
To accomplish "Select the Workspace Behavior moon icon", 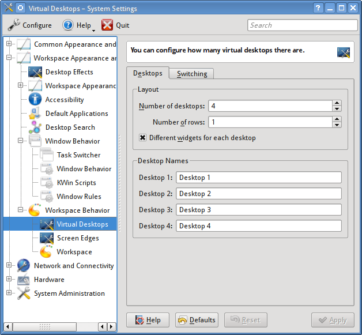I will coord(35,210).
